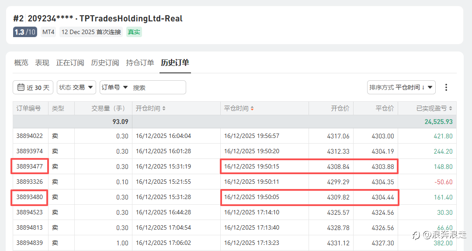Sort by 已实现盈亏 column arrows
The image size is (472, 251).
pyautogui.click(x=451, y=108)
